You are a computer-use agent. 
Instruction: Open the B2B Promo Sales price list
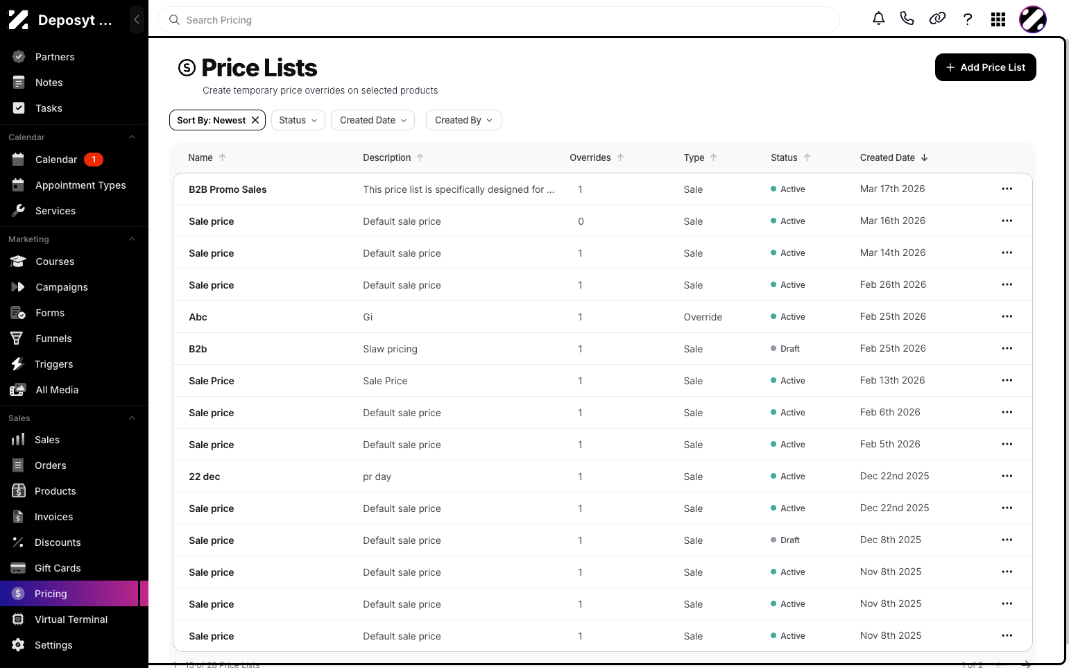tap(228, 189)
